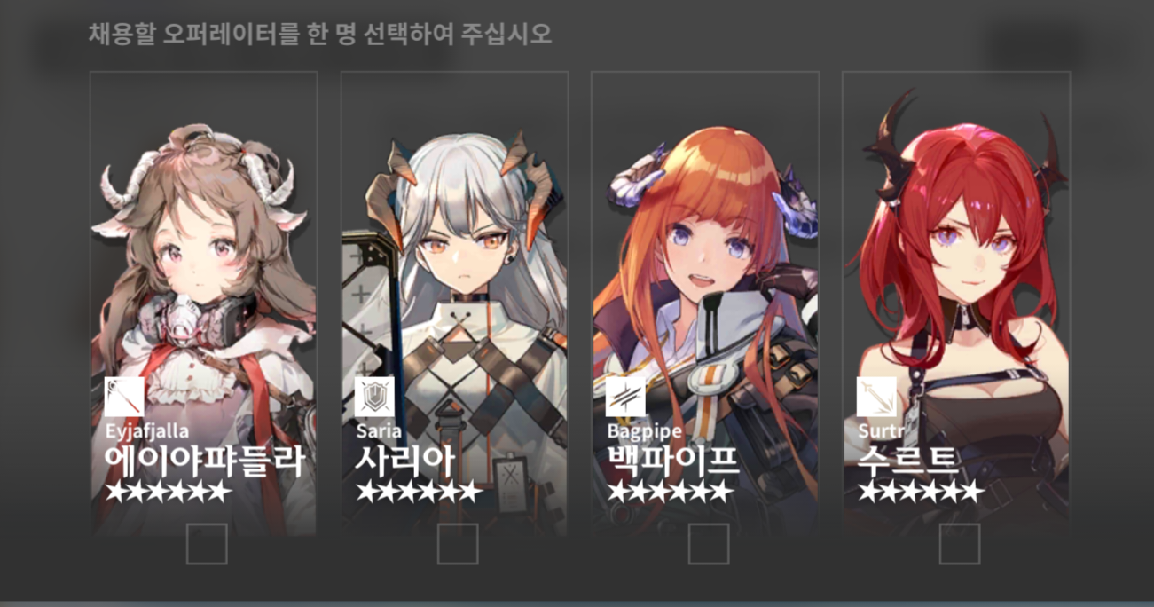
Task: Click Surtr's Guard sword class icon
Action: [x=876, y=397]
